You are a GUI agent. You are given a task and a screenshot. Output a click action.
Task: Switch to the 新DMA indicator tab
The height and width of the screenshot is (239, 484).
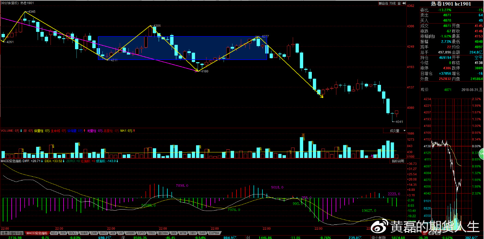point(163,233)
